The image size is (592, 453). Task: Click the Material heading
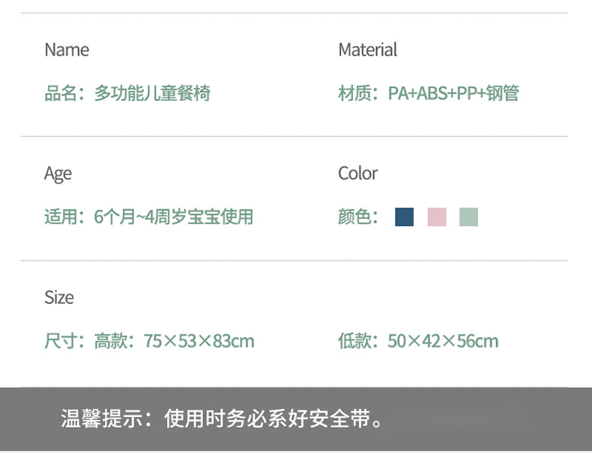coord(367,50)
